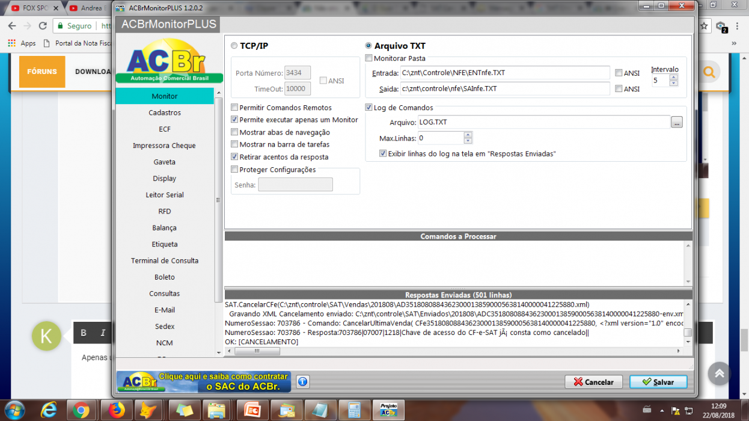
Task: Click Comandos a Processar scrollbar down arrow
Action: click(688, 281)
